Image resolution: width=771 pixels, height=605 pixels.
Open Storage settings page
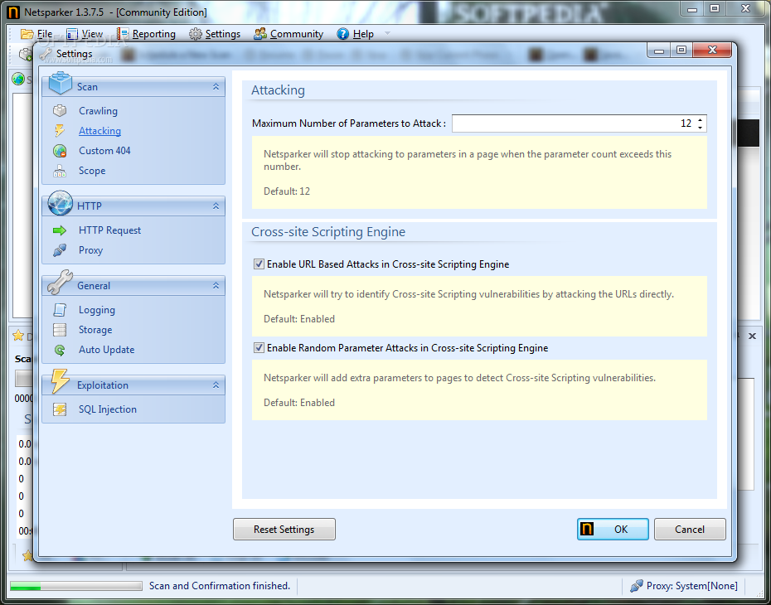tap(95, 330)
